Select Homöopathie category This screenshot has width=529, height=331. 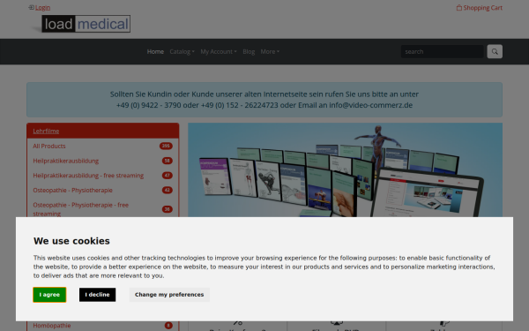click(x=52, y=326)
